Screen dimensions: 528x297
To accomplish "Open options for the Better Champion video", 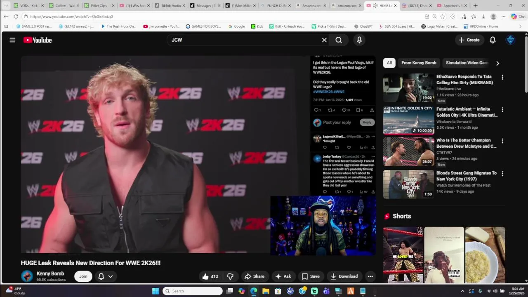I will pyautogui.click(x=502, y=141).
